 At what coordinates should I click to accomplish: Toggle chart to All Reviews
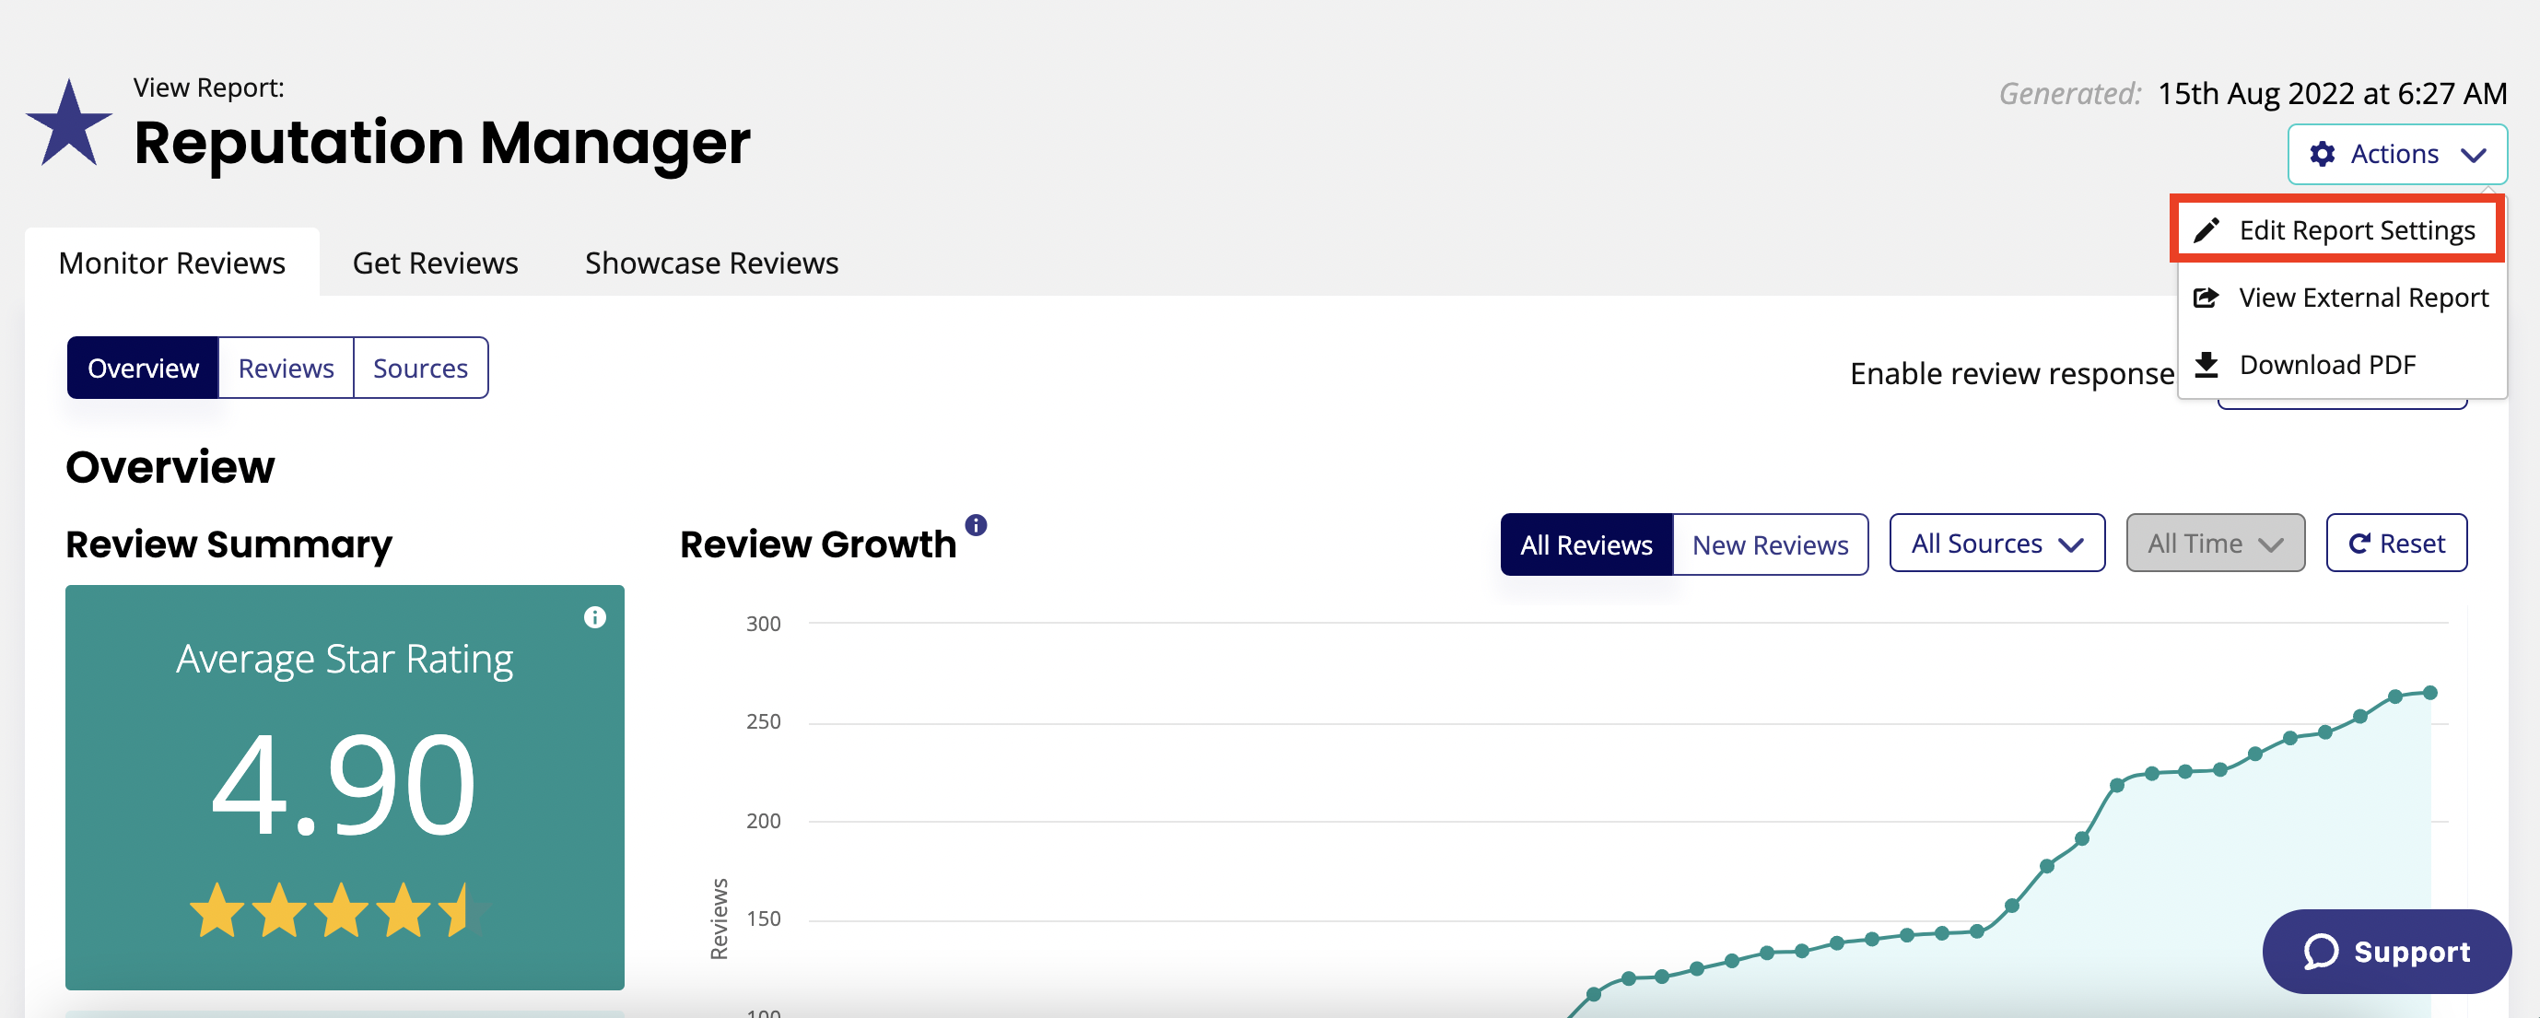pyautogui.click(x=1586, y=544)
